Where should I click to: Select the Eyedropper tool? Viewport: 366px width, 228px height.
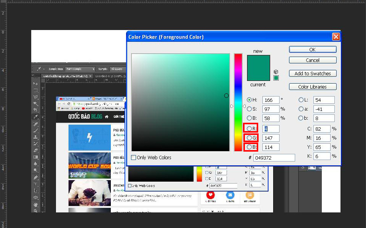coord(35,117)
